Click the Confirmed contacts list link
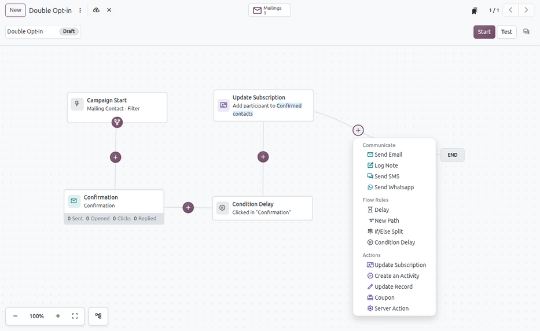 coord(267,109)
